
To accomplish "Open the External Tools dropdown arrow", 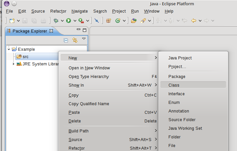I will point(88,21).
